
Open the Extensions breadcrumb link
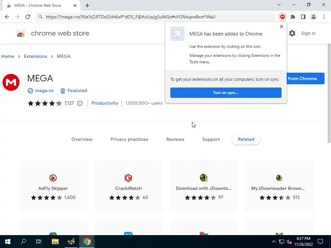36,56
